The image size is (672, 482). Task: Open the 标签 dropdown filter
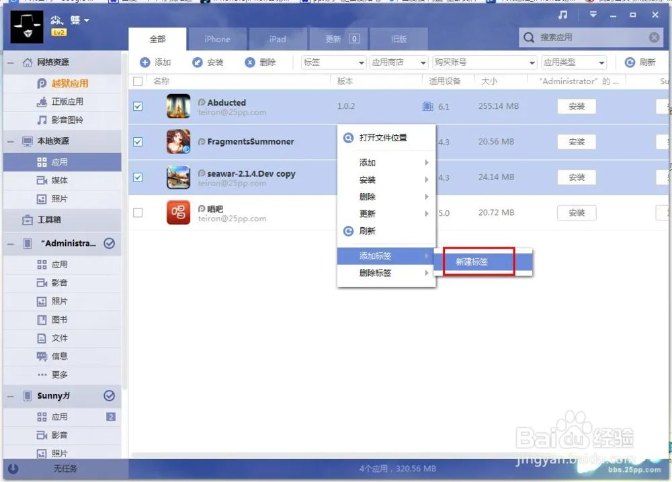333,63
